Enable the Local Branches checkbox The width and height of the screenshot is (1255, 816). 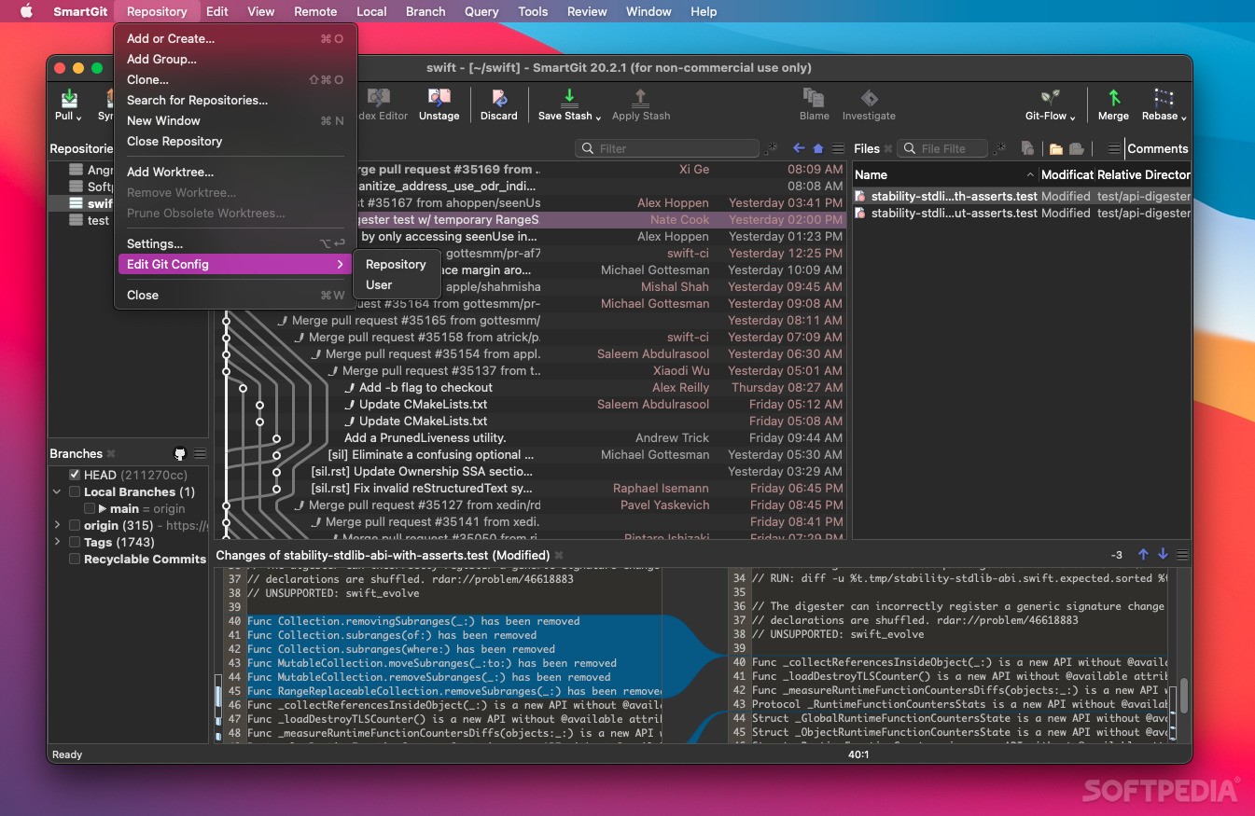click(73, 491)
